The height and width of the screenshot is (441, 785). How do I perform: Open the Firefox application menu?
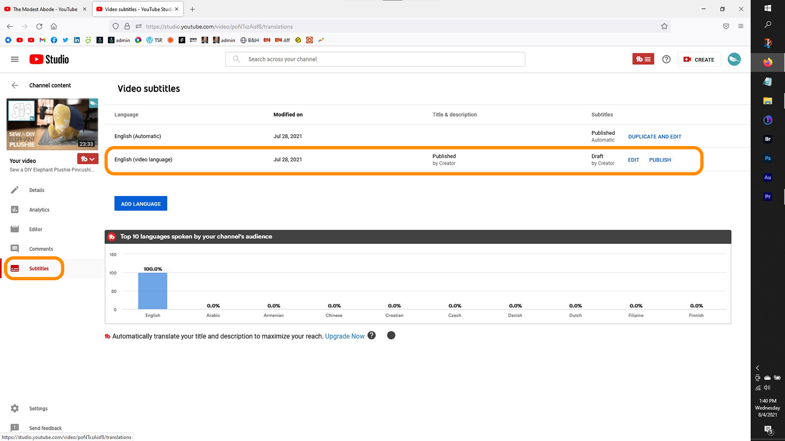pyautogui.click(x=740, y=26)
